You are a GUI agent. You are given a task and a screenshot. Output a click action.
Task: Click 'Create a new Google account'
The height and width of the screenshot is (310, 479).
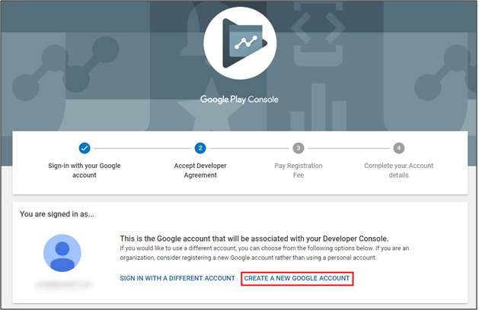[297, 279]
